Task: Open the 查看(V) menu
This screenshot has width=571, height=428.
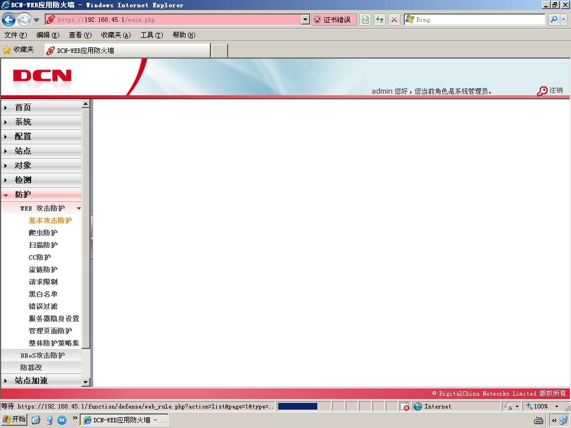Action: pos(80,35)
